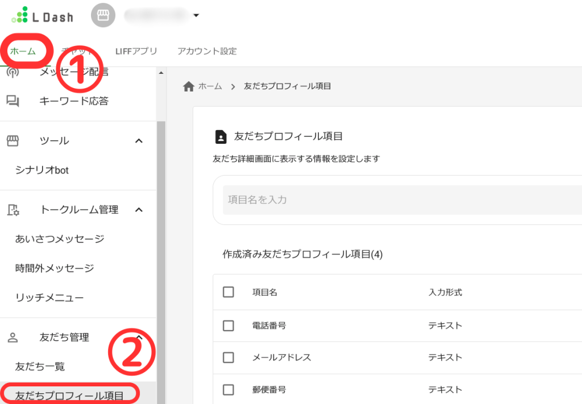Click the keyword response chat icon

pos(13,101)
